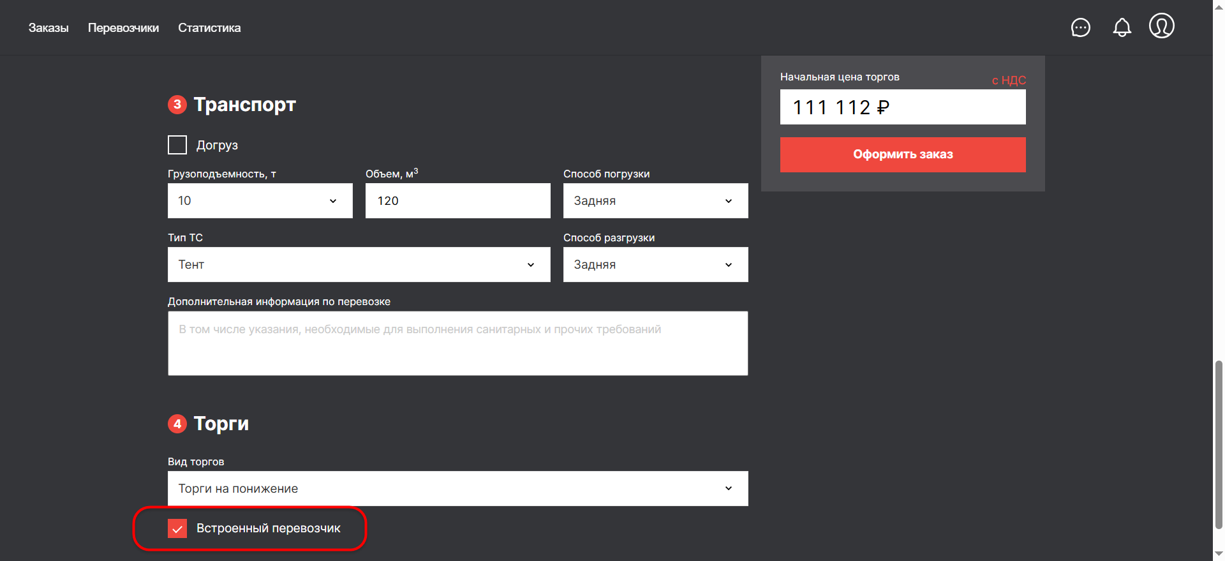Uncheck Встроенный перевозчик checkbox
Image resolution: width=1225 pixels, height=561 pixels.
[177, 528]
